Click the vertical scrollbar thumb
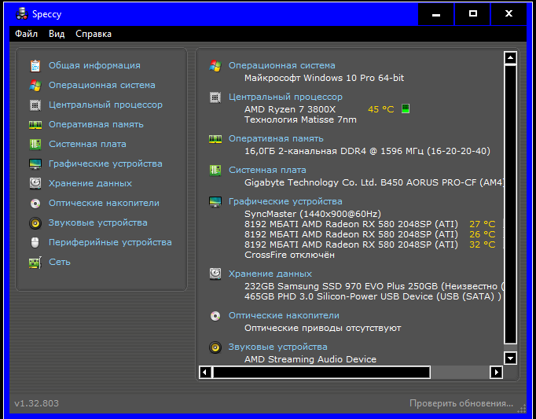The height and width of the screenshot is (419, 536). [x=510, y=204]
